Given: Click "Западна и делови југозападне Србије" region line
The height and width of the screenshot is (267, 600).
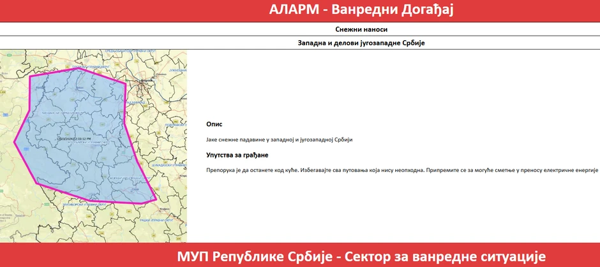Looking at the screenshot, I should pos(362,43).
